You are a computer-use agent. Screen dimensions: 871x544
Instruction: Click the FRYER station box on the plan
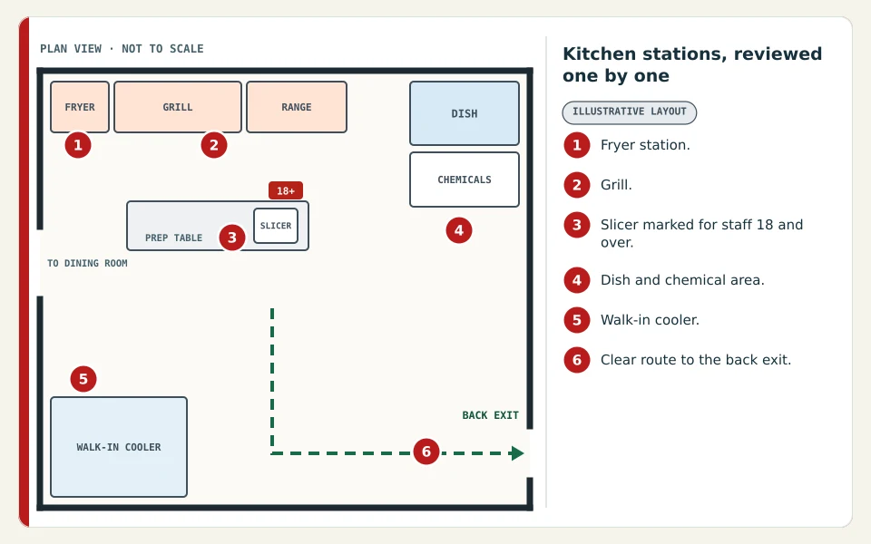(x=80, y=107)
